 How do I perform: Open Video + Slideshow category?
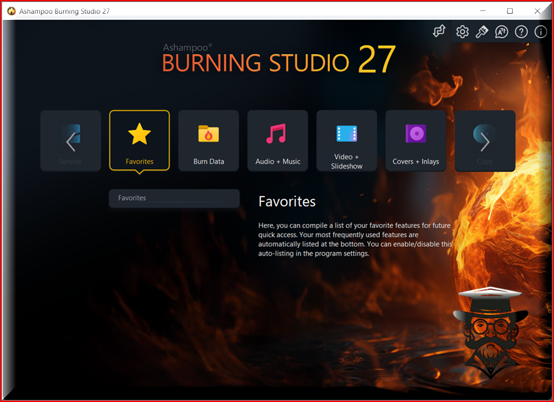346,141
